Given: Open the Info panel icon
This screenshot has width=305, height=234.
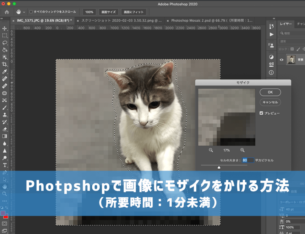Looking at the screenshot, I should (271, 73).
